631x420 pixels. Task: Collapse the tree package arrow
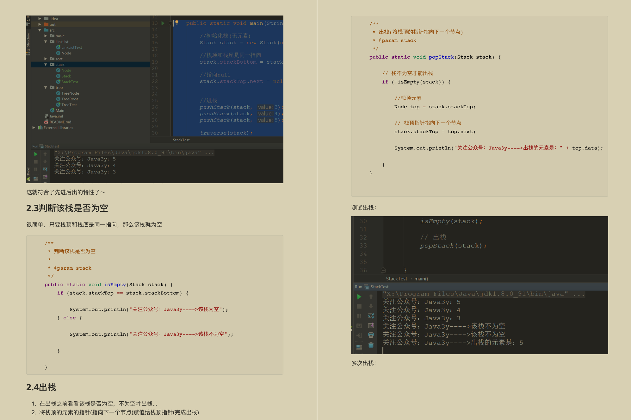(46, 87)
